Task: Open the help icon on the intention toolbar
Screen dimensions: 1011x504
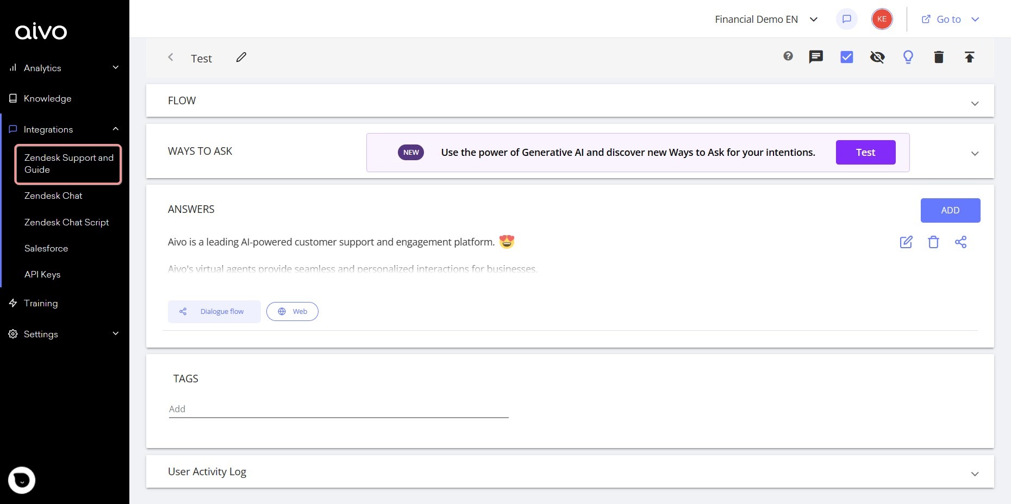Action: [x=788, y=56]
